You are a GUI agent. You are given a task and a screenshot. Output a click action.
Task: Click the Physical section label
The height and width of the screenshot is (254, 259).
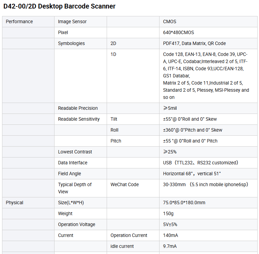(x=15, y=203)
